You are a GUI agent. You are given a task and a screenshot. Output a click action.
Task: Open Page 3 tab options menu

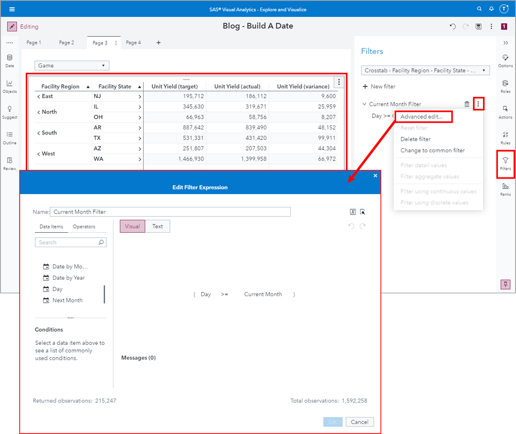[x=116, y=43]
